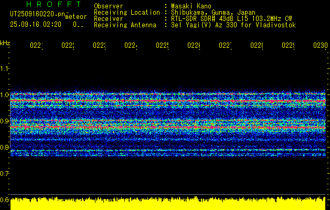Click the 0.9 kHz axis label
330x210 pixels.
4,121
